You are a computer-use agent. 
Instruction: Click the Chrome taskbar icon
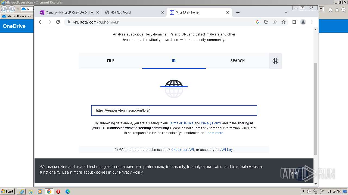point(49,191)
